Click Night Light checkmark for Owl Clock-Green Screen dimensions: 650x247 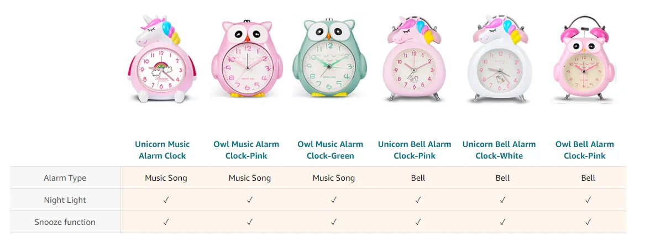(x=334, y=200)
